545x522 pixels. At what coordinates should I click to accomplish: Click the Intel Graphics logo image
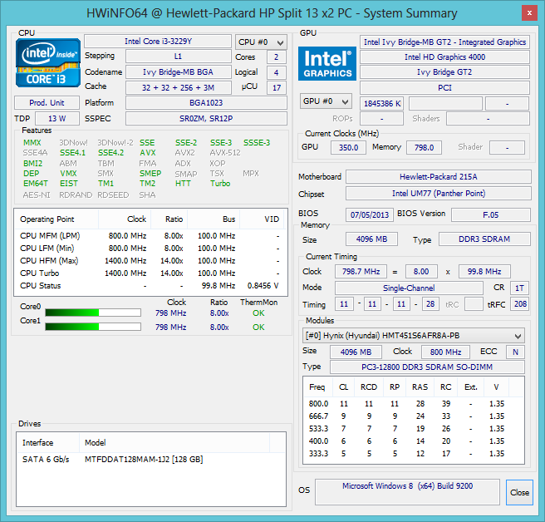coord(327,64)
